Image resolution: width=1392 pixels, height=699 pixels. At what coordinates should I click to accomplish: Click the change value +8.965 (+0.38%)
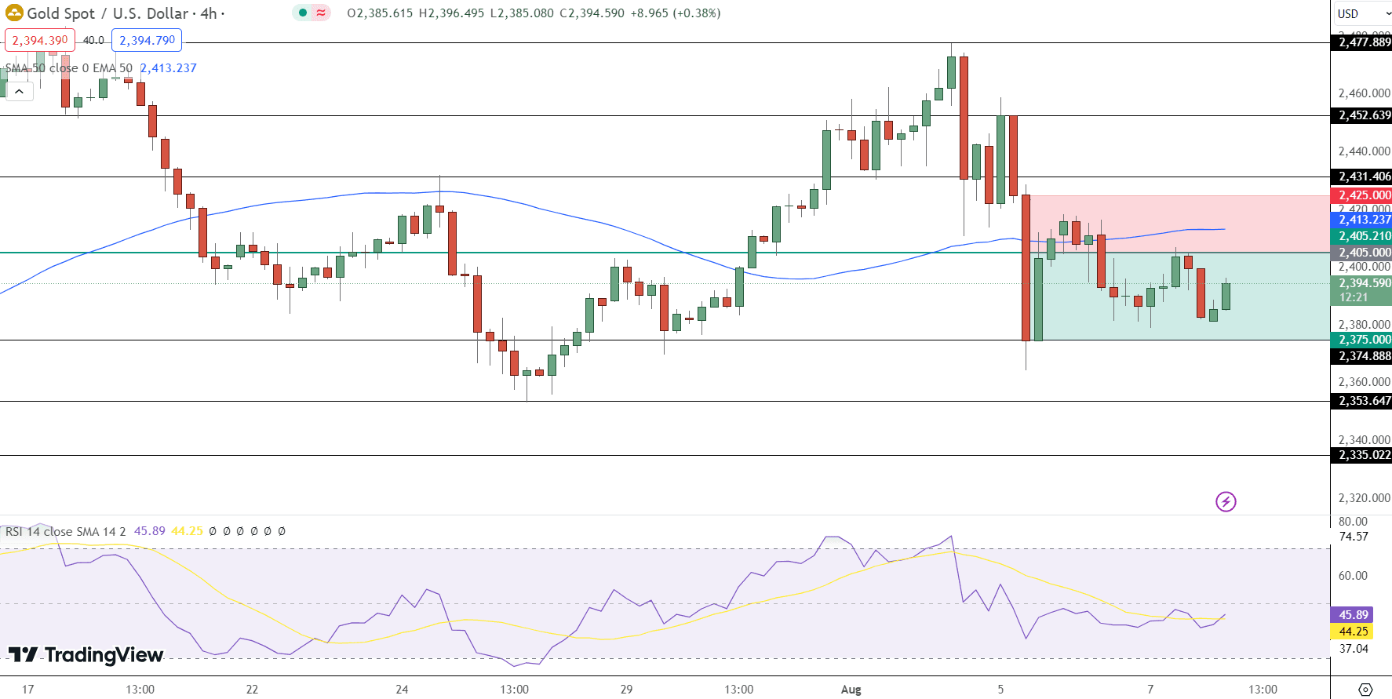676,13
